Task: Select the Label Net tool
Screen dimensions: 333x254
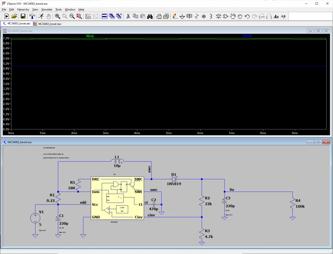Action: (190, 16)
